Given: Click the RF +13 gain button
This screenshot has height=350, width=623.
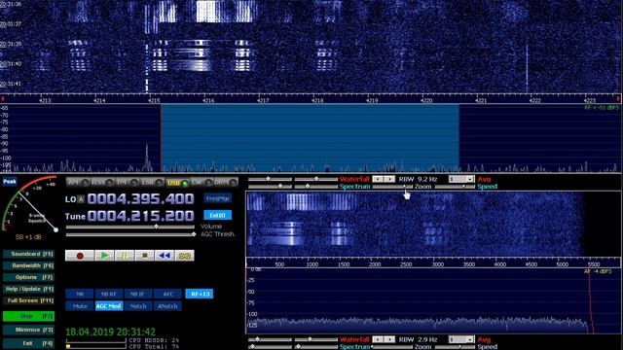Looking at the screenshot, I should [x=200, y=294].
